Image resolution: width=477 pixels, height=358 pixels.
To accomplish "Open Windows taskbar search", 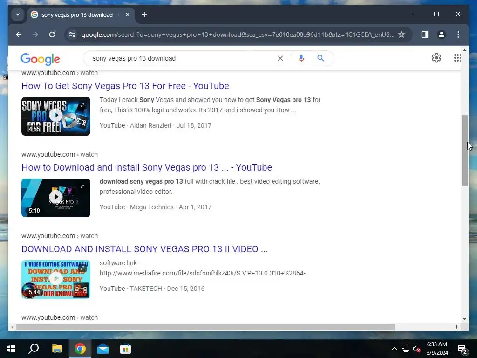I will pos(34,349).
